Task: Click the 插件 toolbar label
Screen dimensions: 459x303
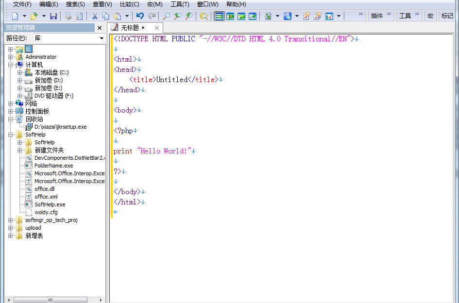Action: tap(377, 16)
